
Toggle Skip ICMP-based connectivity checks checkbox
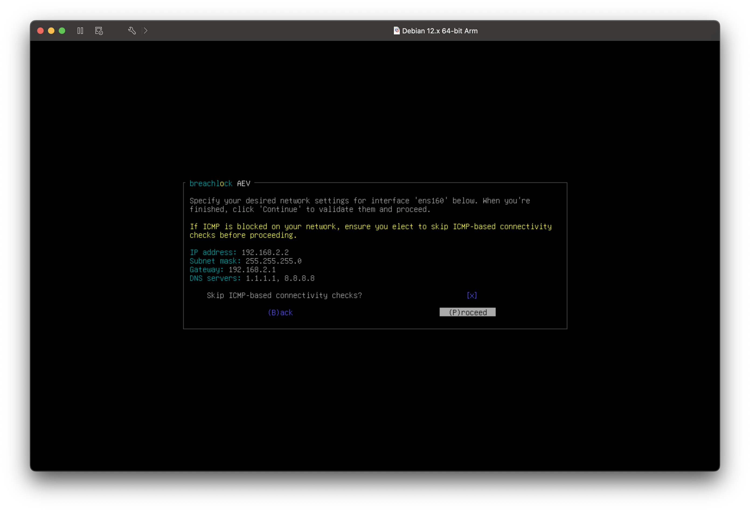click(471, 295)
